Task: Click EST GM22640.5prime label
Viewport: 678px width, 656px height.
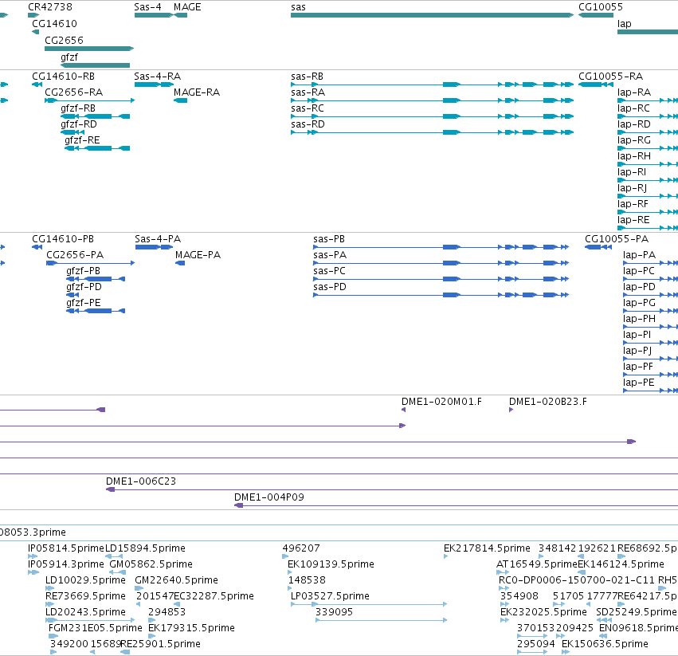Action: click(x=176, y=581)
